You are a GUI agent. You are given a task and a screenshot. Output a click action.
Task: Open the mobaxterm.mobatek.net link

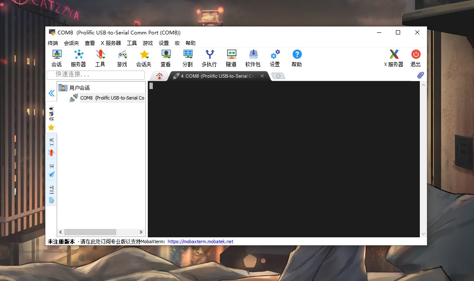tap(200, 242)
